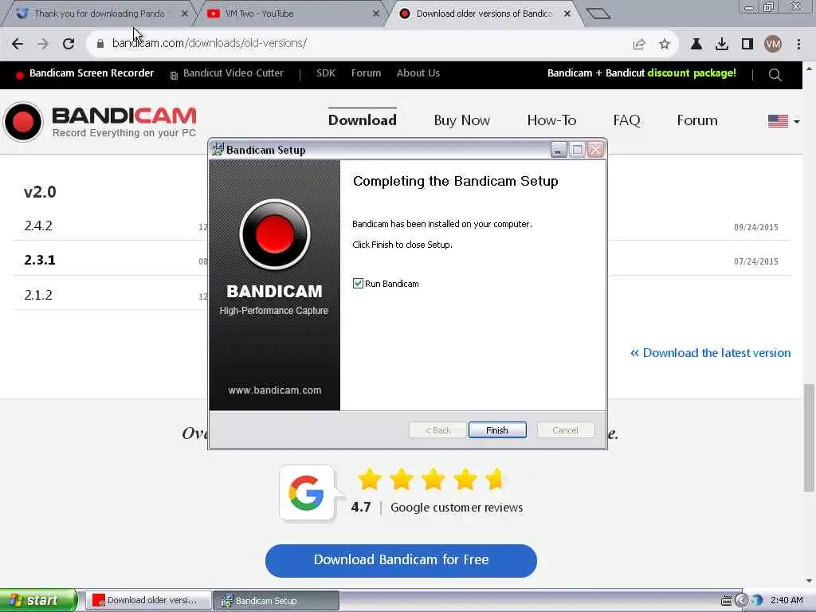Viewport: 816px width, 612px height.
Task: Close the Panda download tab
Action: point(185,14)
